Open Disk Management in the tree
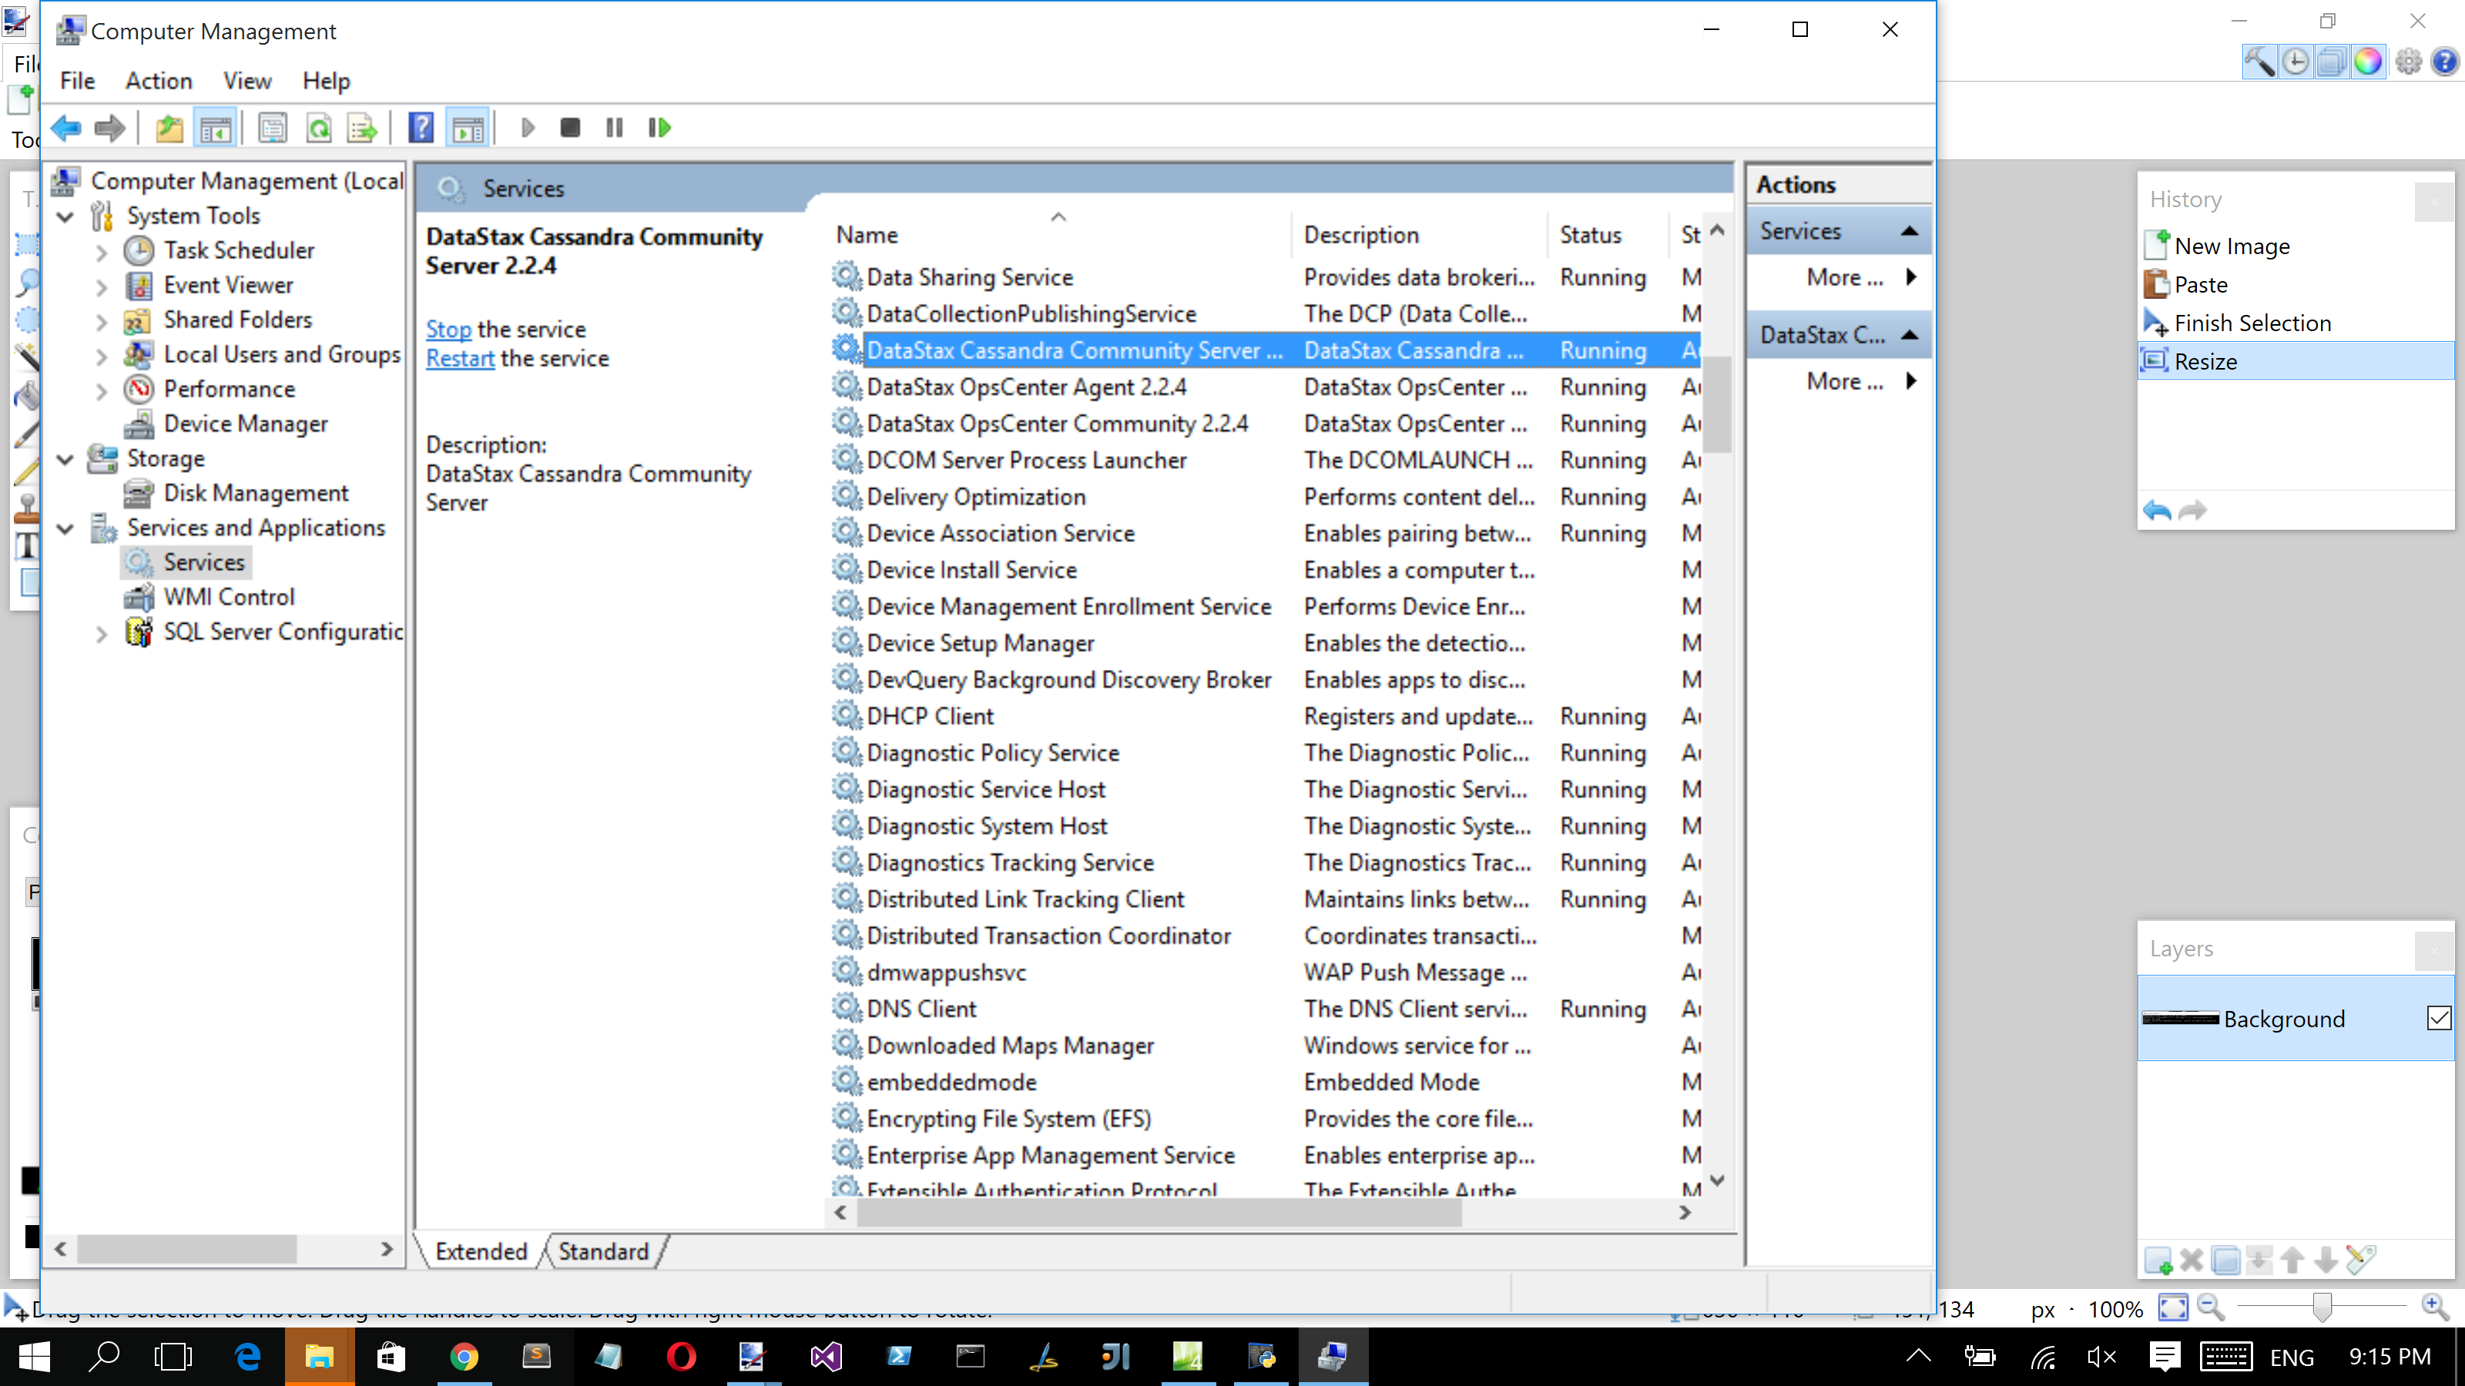Image resolution: width=2465 pixels, height=1386 pixels. point(256,493)
